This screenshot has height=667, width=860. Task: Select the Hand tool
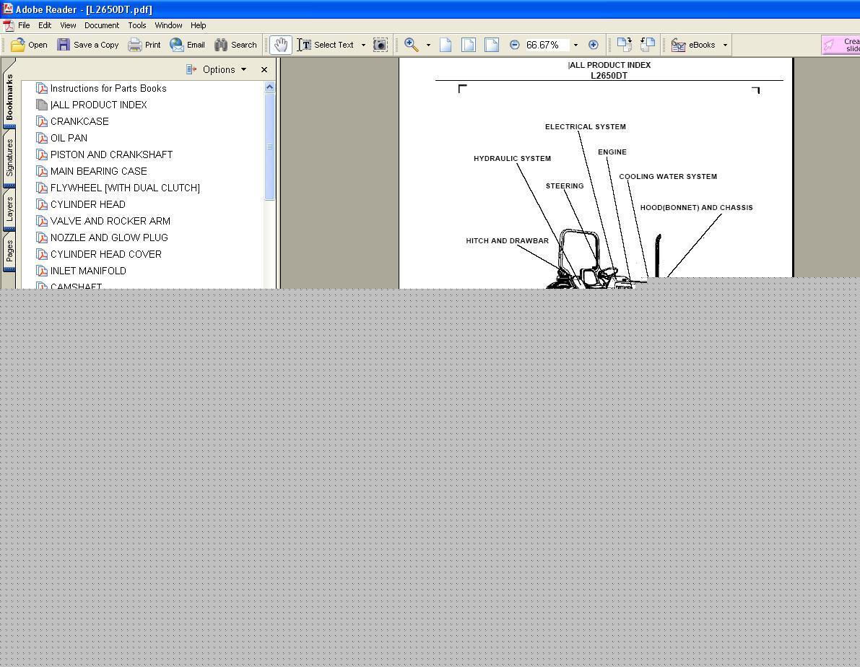coord(280,45)
